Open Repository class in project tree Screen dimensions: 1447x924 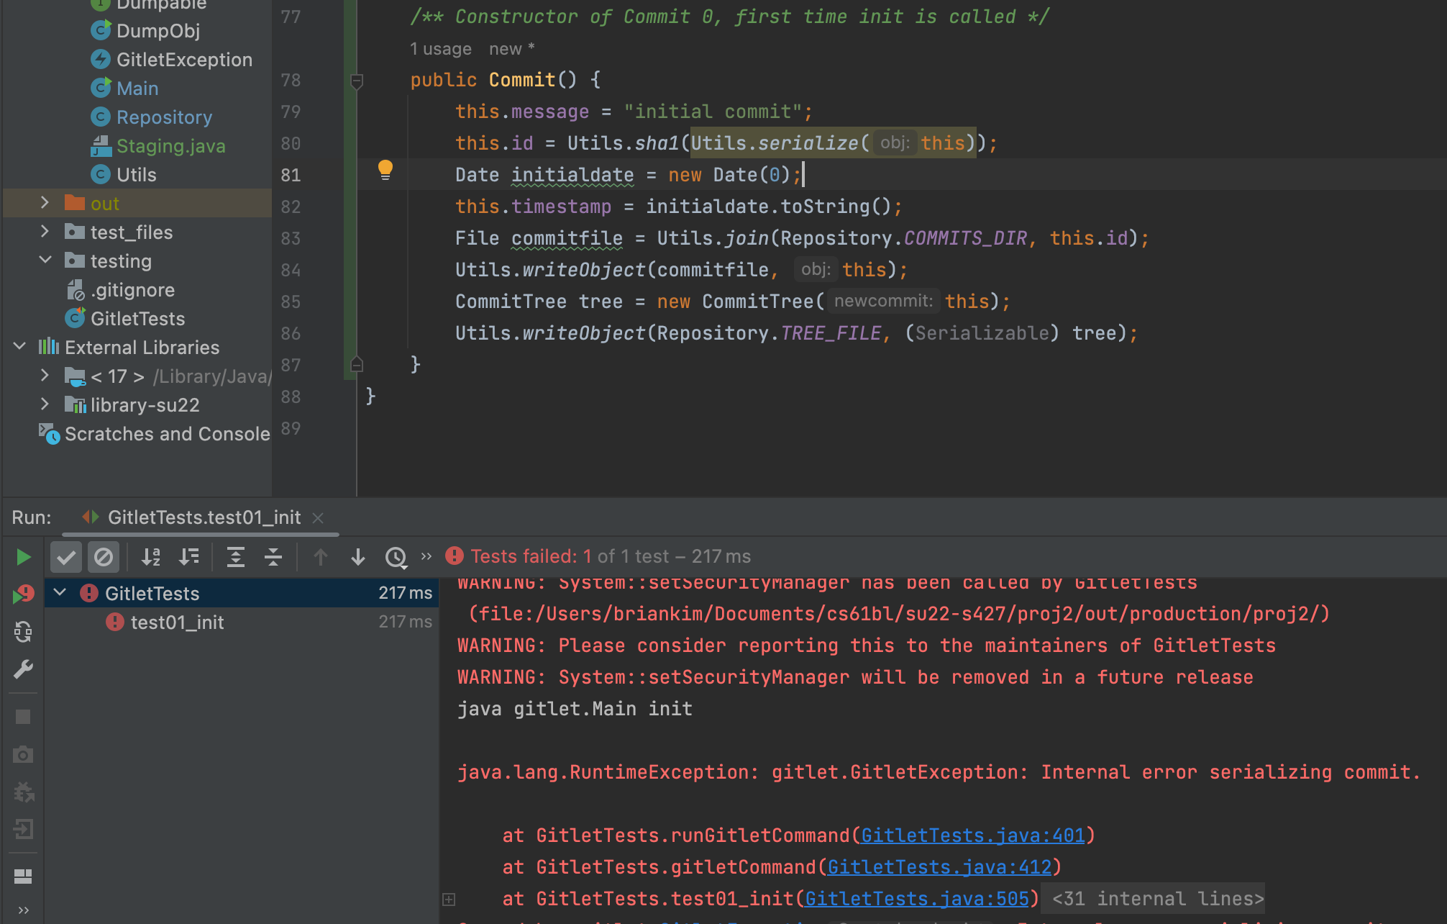click(x=164, y=117)
